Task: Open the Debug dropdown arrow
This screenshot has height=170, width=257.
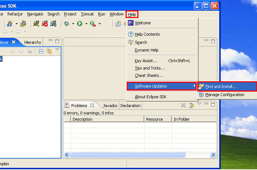Action: tap(73, 24)
